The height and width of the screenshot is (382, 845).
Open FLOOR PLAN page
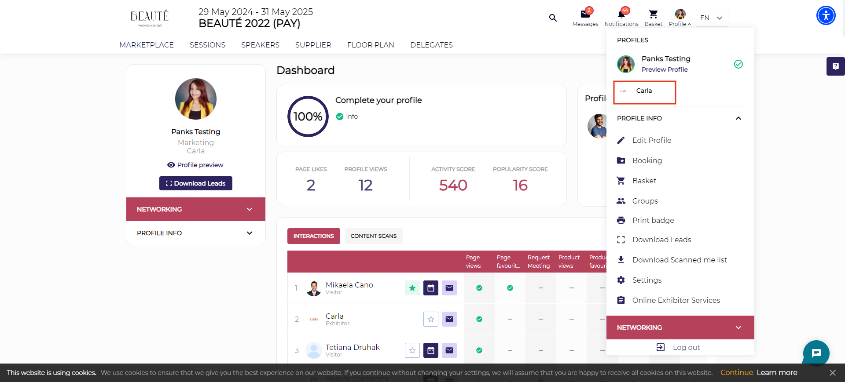pos(371,45)
